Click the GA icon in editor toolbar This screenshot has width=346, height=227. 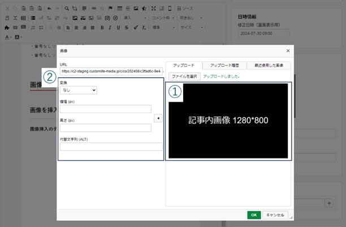[x=99, y=18]
